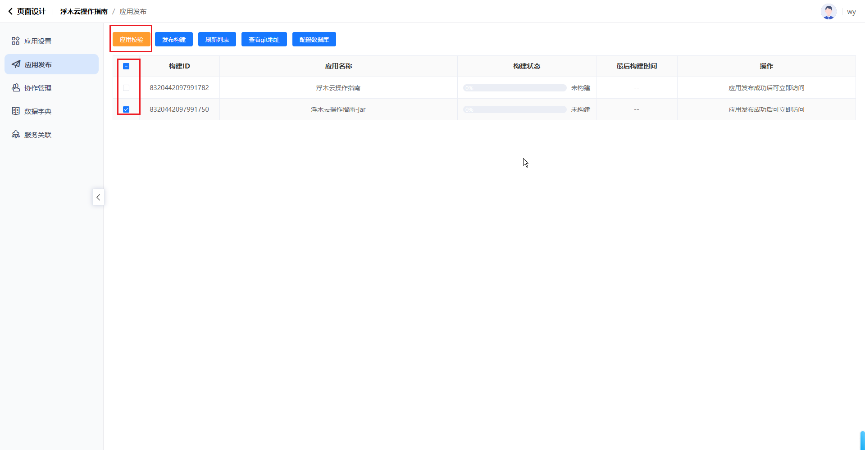Click the back arrow beside 页面设计

10,11
